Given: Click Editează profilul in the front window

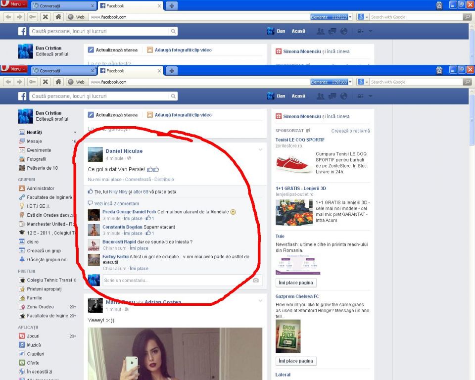Looking at the screenshot, I should coord(52,119).
